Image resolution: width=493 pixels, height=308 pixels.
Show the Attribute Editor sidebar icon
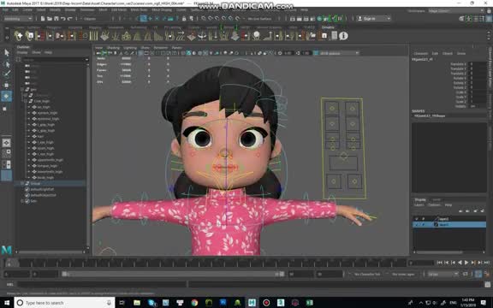(x=476, y=19)
